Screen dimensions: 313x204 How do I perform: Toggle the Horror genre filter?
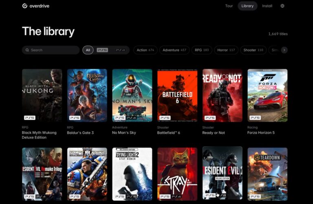226,50
